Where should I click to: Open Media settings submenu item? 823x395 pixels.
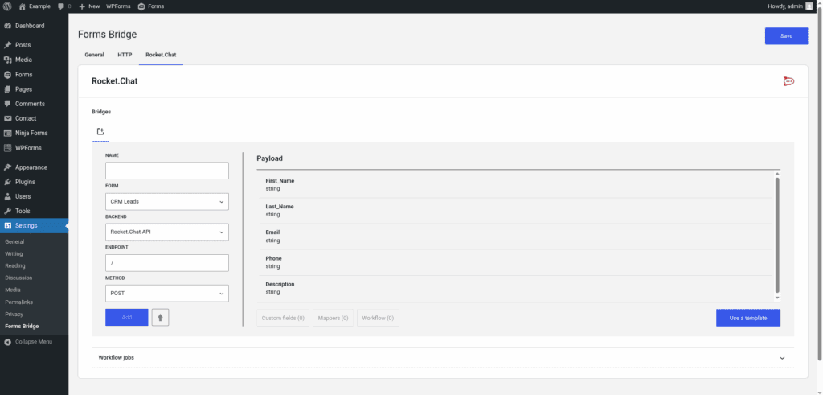point(13,290)
